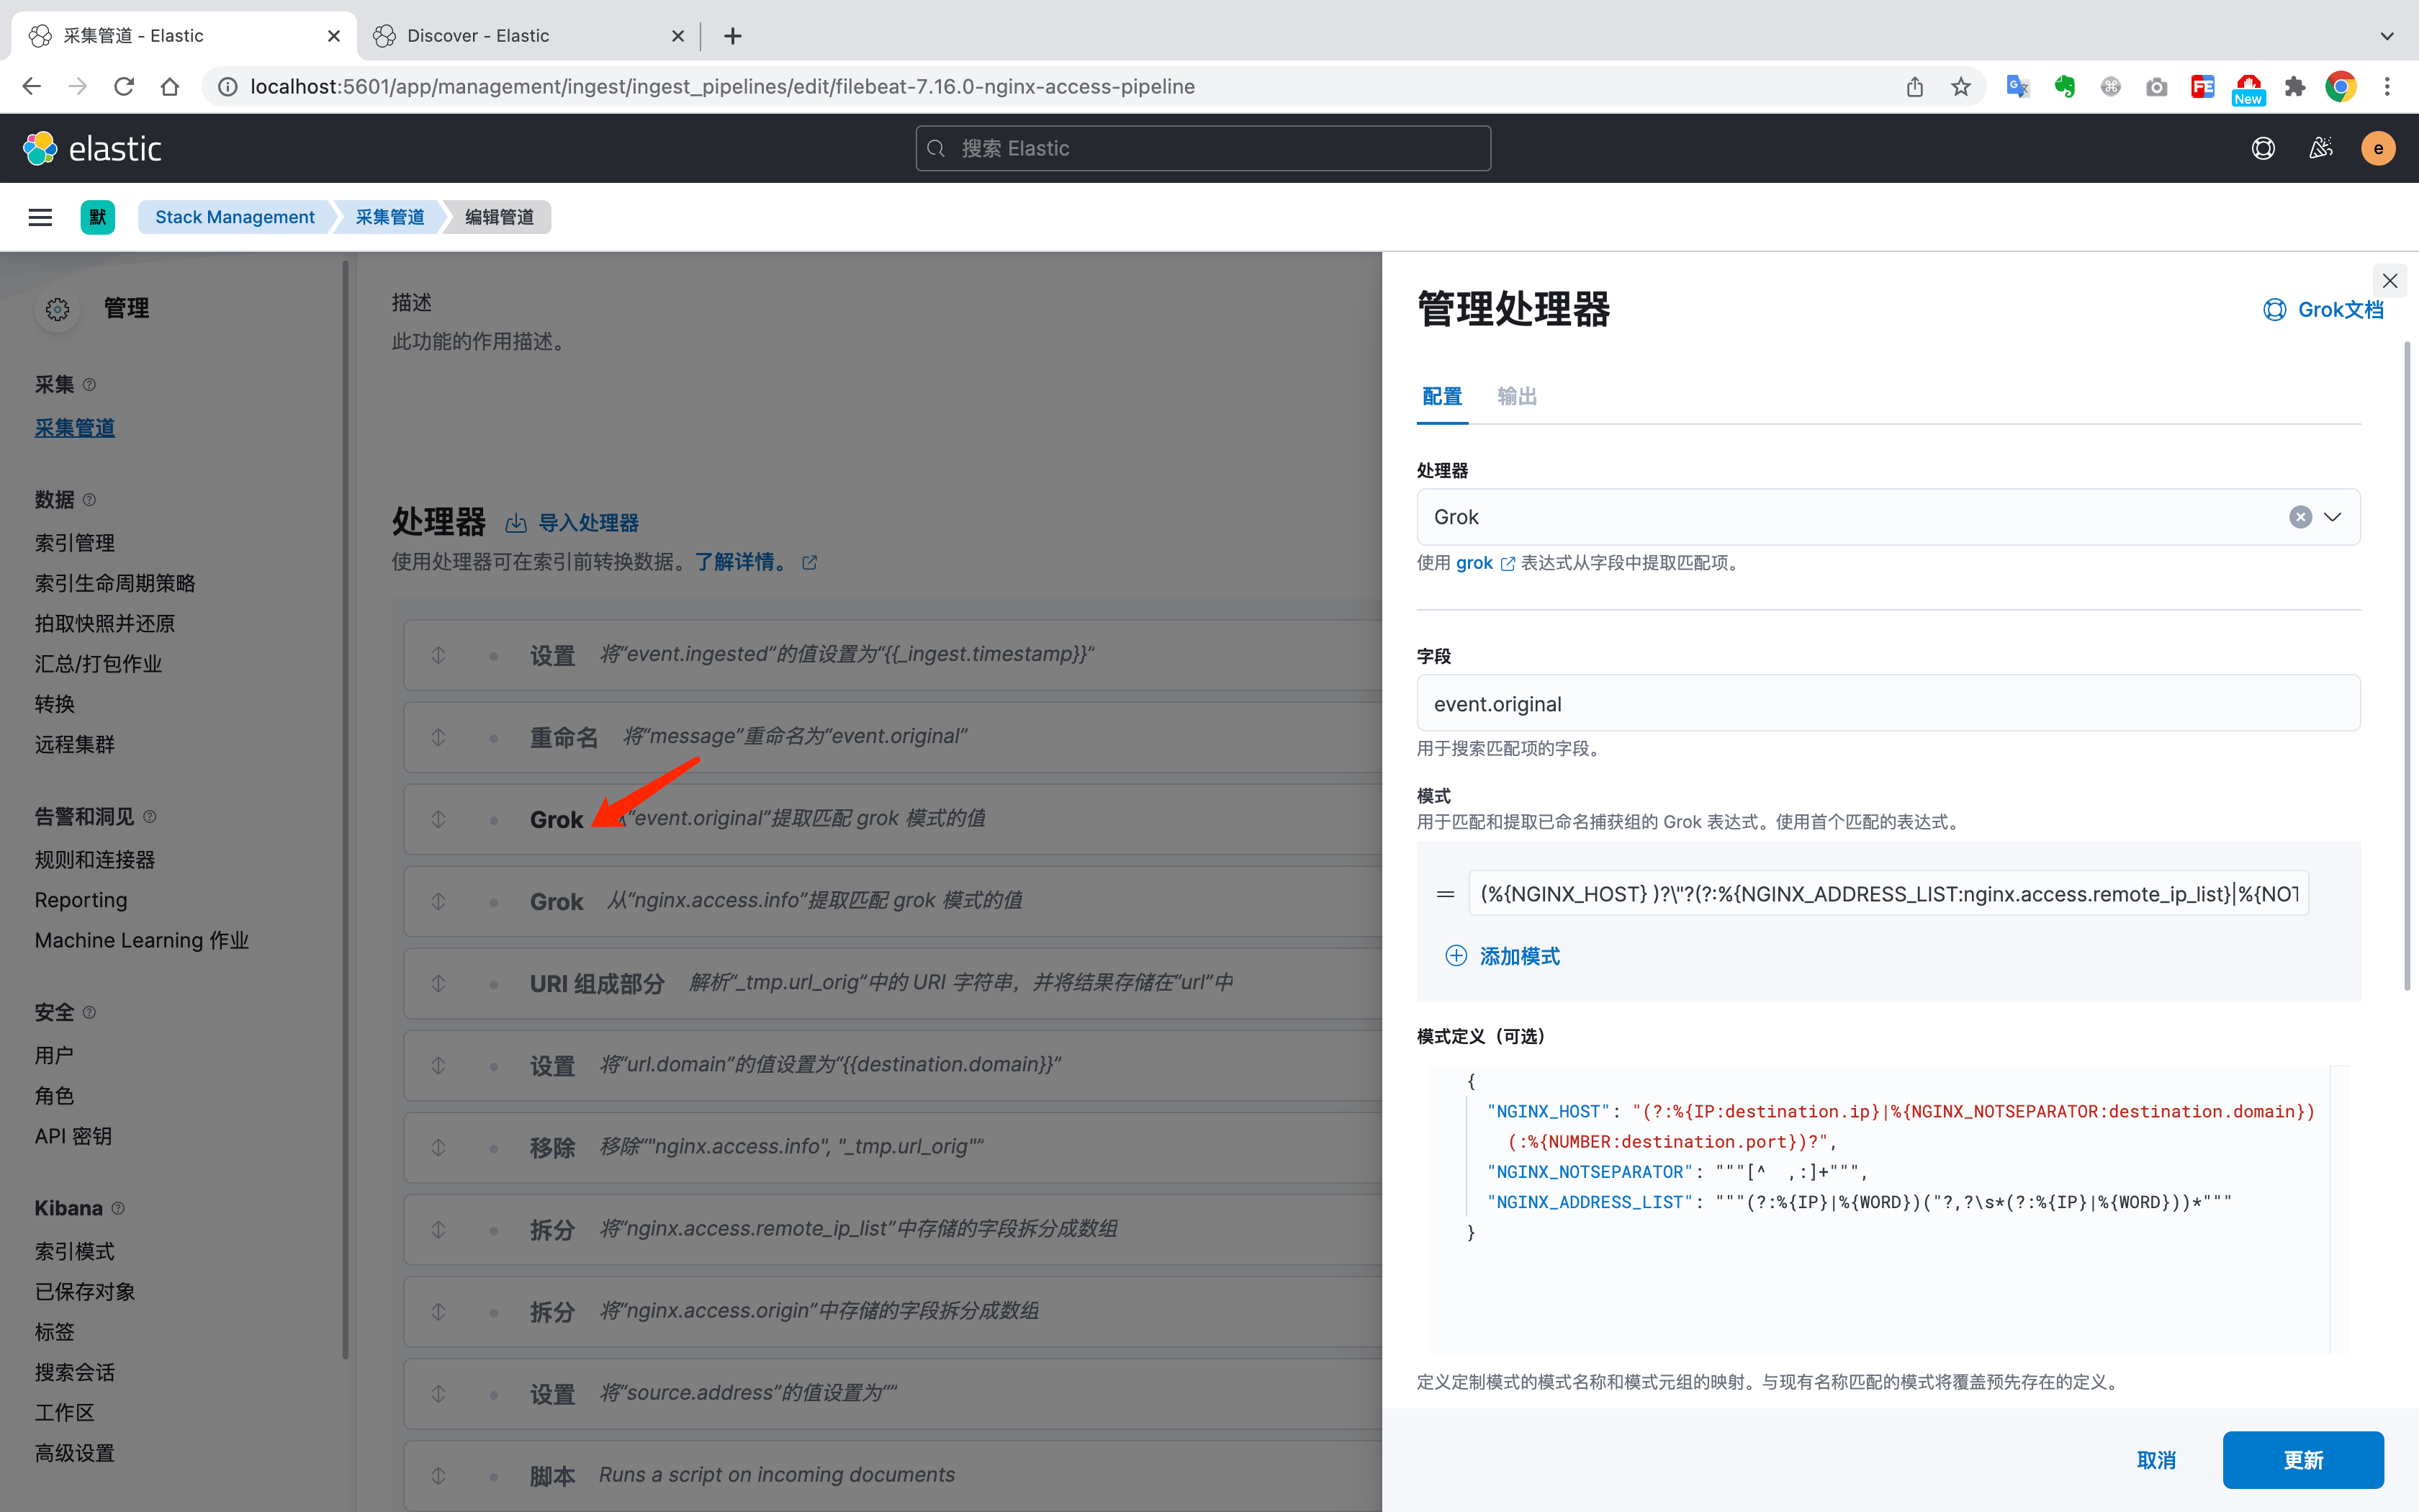The image size is (2419, 1512).
Task: Expand the processor type dropdown
Action: 2333,517
